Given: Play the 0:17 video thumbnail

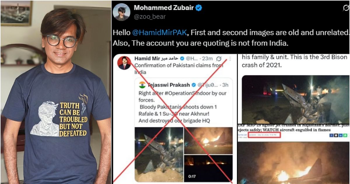Looking at the screenshot, I should point(209,168).
